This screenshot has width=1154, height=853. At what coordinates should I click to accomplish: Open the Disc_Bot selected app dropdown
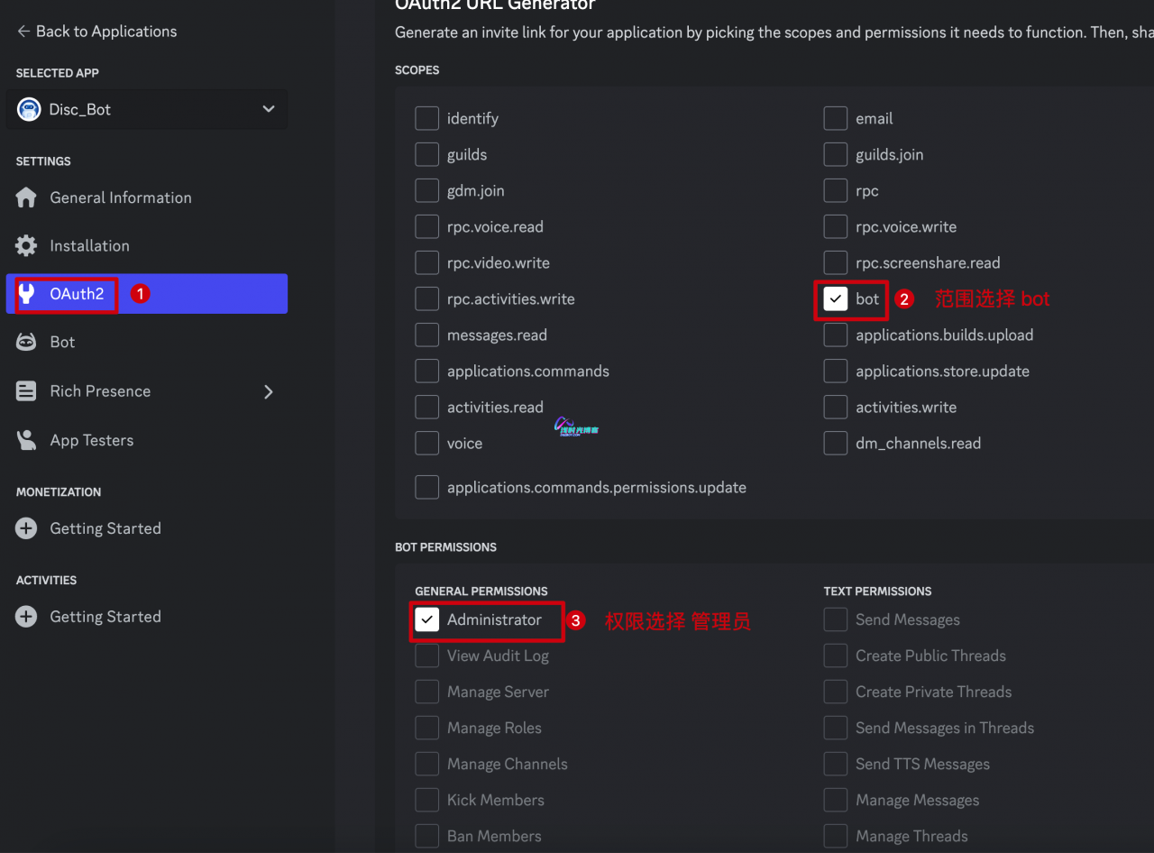(147, 109)
